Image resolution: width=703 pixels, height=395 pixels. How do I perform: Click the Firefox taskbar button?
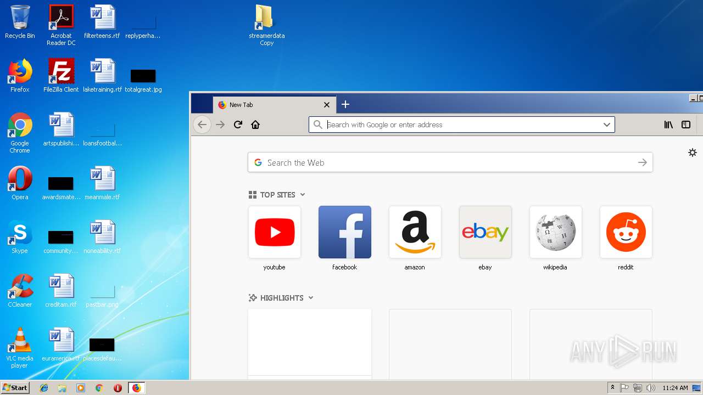(136, 388)
